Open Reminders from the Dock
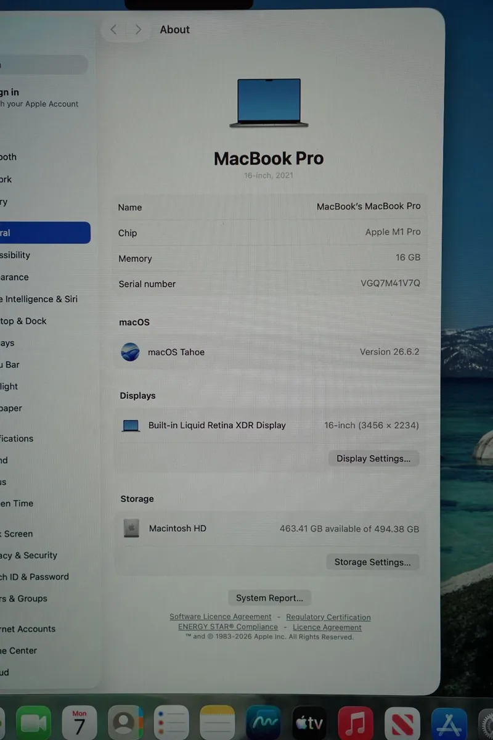The image size is (493, 740). click(x=171, y=723)
